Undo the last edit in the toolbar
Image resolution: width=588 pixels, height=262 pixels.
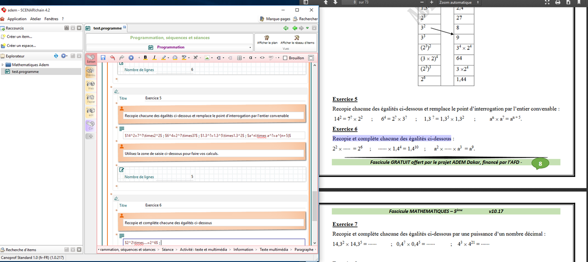[112, 58]
